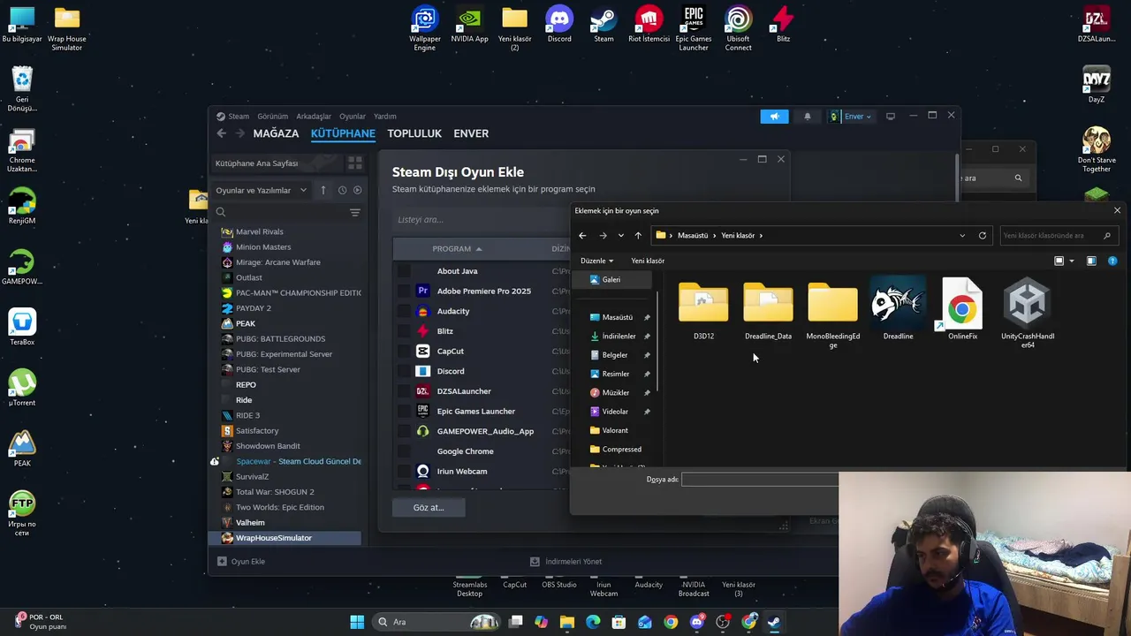The width and height of the screenshot is (1131, 636).
Task: Open Epic Games Launcher desktop shortcut
Action: click(x=694, y=28)
